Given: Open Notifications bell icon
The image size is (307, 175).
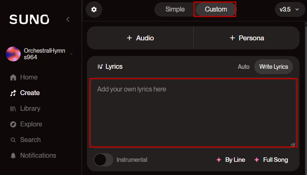Looking at the screenshot, I should (x=13, y=156).
